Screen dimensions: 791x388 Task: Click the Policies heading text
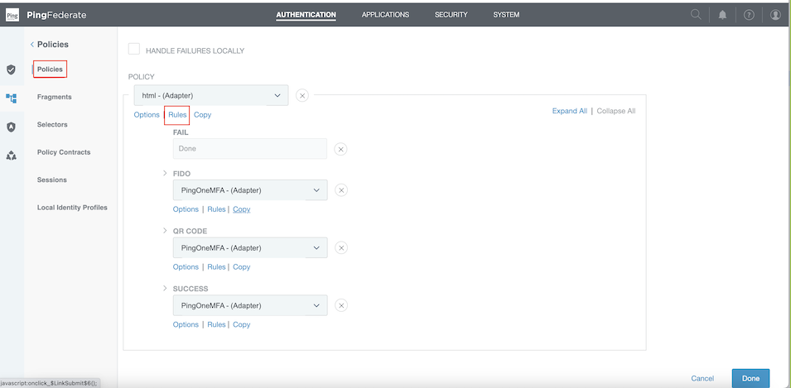pyautogui.click(x=52, y=45)
